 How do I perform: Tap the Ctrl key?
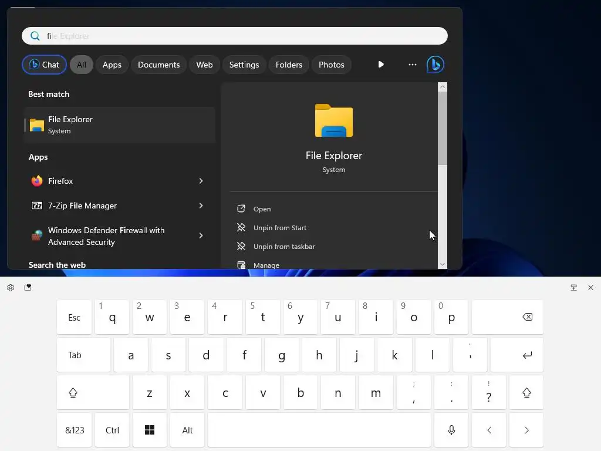pyautogui.click(x=112, y=430)
